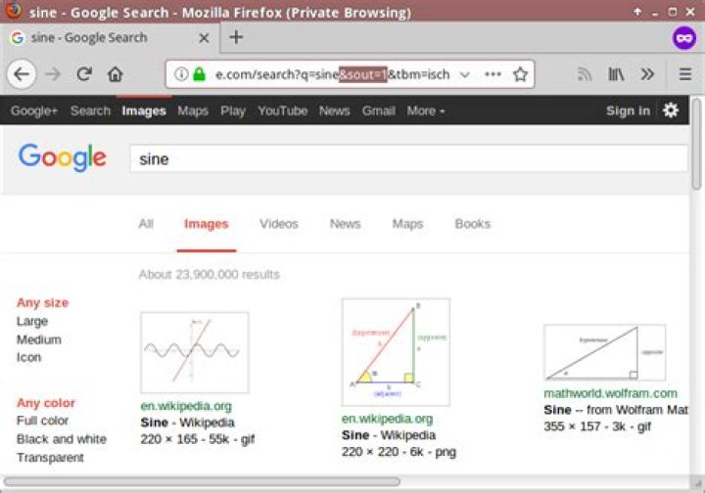Screen dimensions: 705x493
Task: Open the News results tab
Action: pos(346,224)
